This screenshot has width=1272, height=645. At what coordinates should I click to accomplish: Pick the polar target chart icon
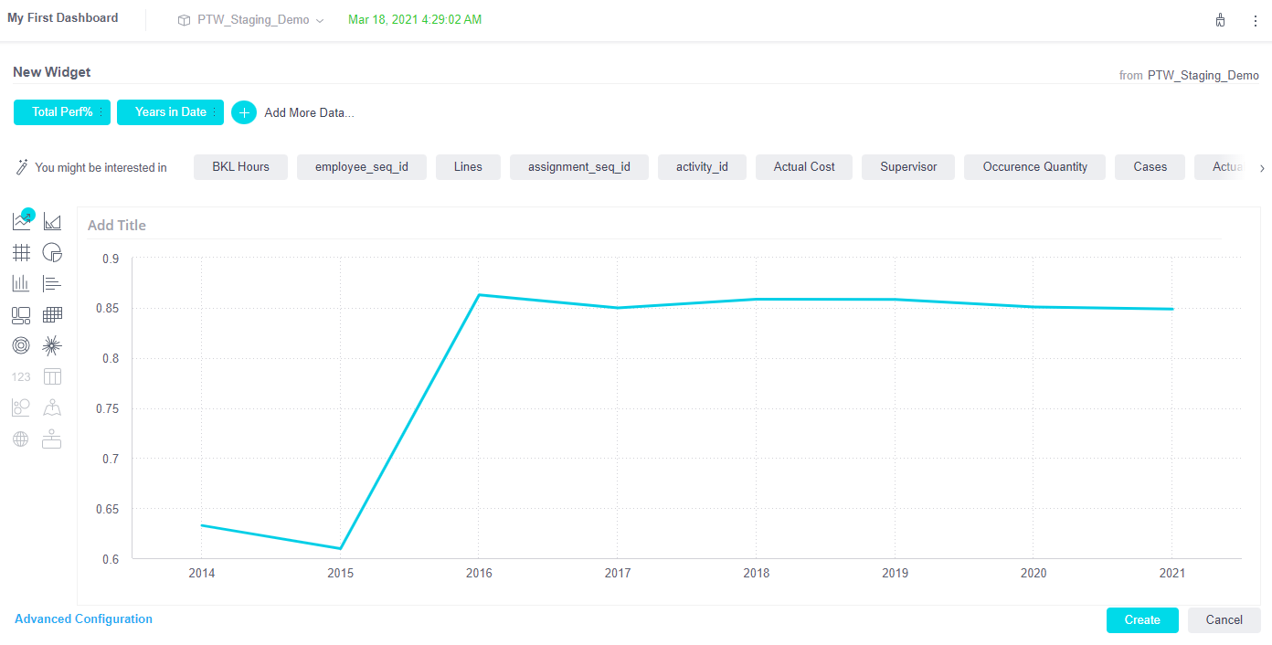(x=21, y=345)
